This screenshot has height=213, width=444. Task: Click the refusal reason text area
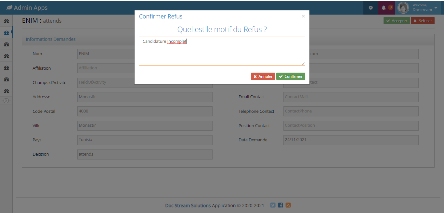click(x=222, y=51)
